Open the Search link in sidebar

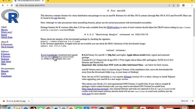point(4,35)
